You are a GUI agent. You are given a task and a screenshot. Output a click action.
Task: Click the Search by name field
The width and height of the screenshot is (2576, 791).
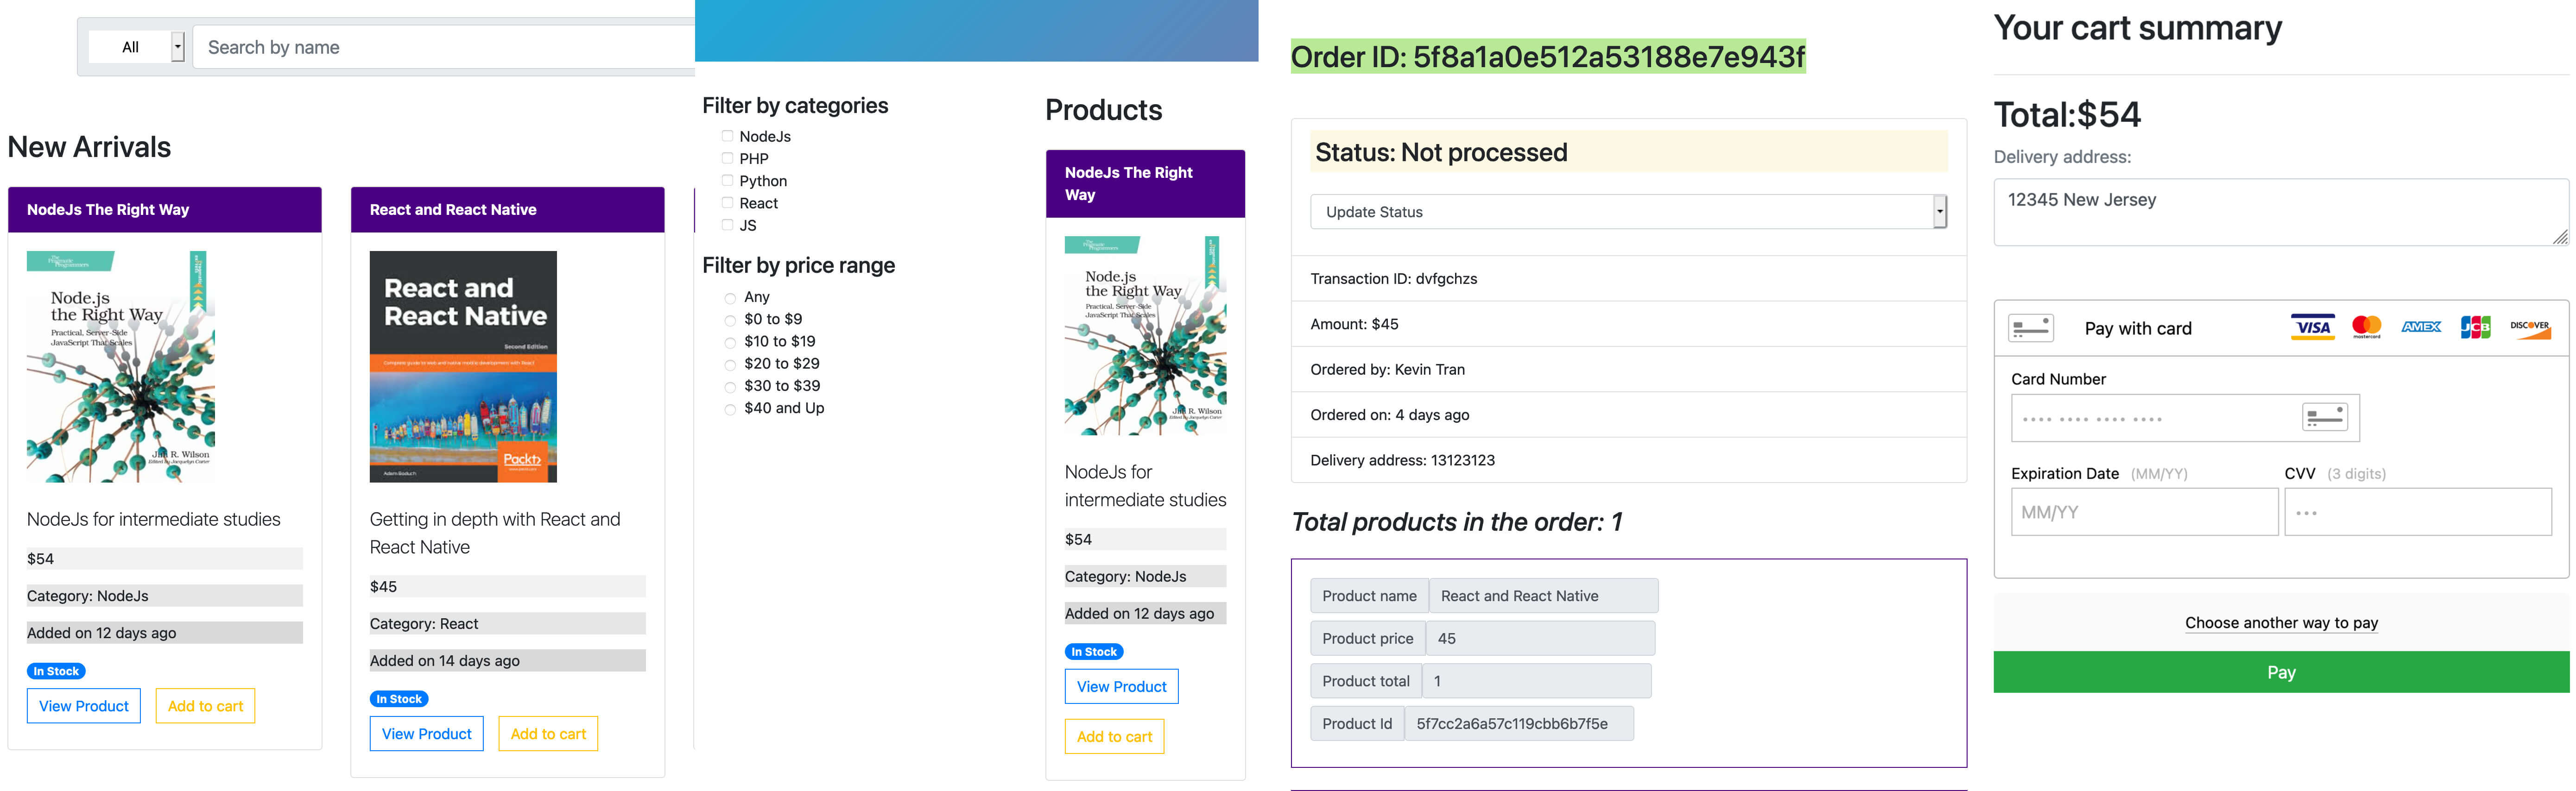click(444, 47)
